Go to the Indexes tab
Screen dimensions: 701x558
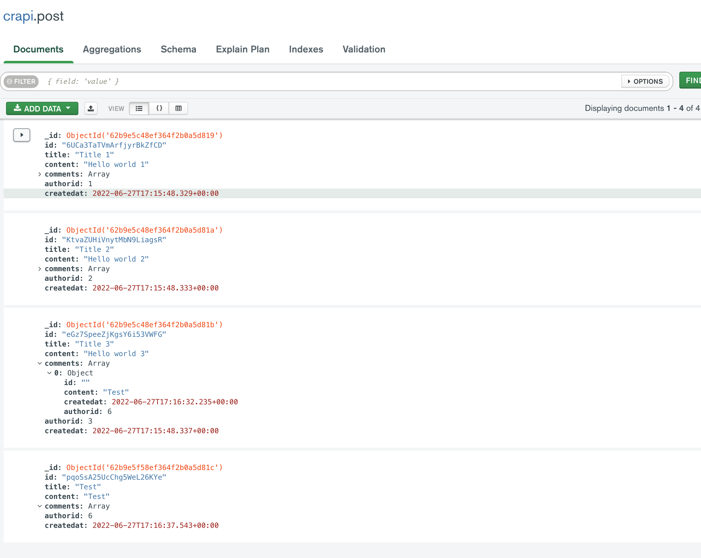point(306,49)
